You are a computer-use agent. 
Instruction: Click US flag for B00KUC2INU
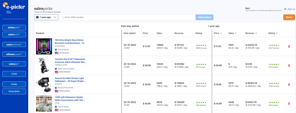[57, 91]
